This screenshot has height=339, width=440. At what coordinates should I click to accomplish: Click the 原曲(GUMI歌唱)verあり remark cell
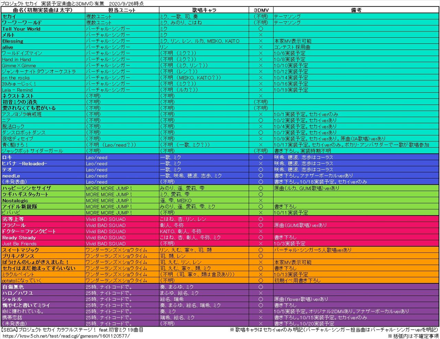click(x=356, y=225)
